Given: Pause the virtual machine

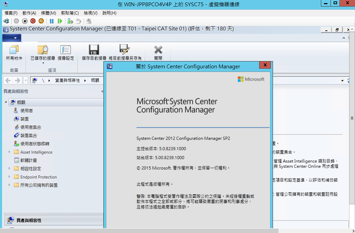Looking at the screenshot, I should [52, 21].
